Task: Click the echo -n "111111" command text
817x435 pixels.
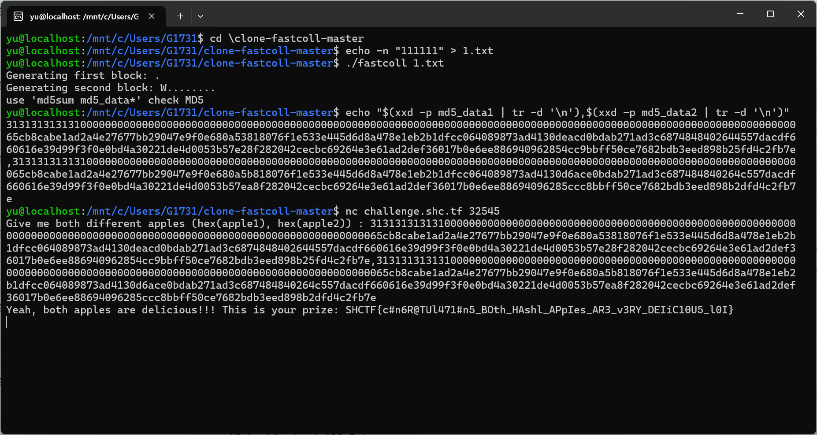Action: pyautogui.click(x=419, y=51)
